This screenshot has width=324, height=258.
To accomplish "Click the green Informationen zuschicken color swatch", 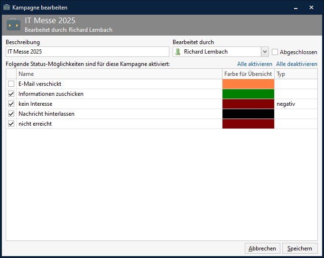I will coord(248,94).
